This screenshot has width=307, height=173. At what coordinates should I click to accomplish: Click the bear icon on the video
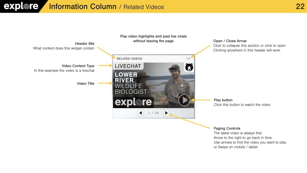[x=189, y=67]
